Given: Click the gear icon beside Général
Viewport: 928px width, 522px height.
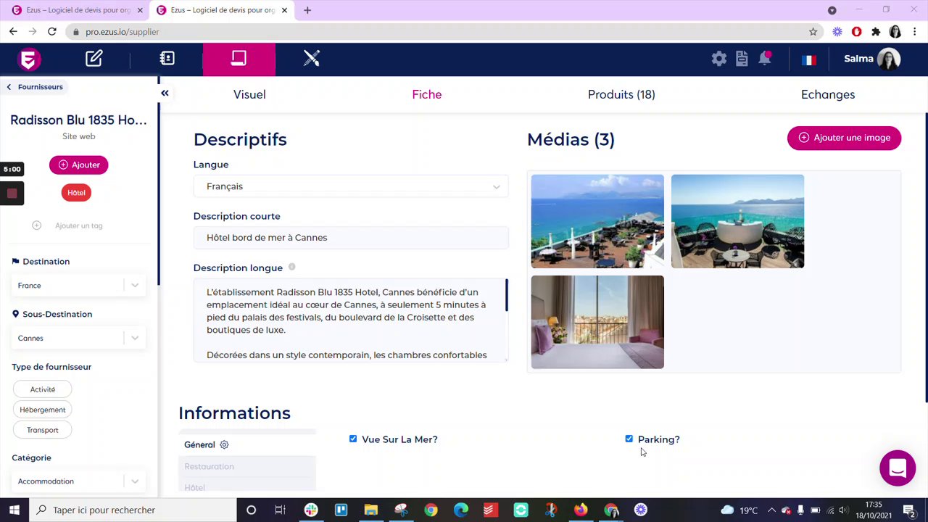Looking at the screenshot, I should click(224, 445).
